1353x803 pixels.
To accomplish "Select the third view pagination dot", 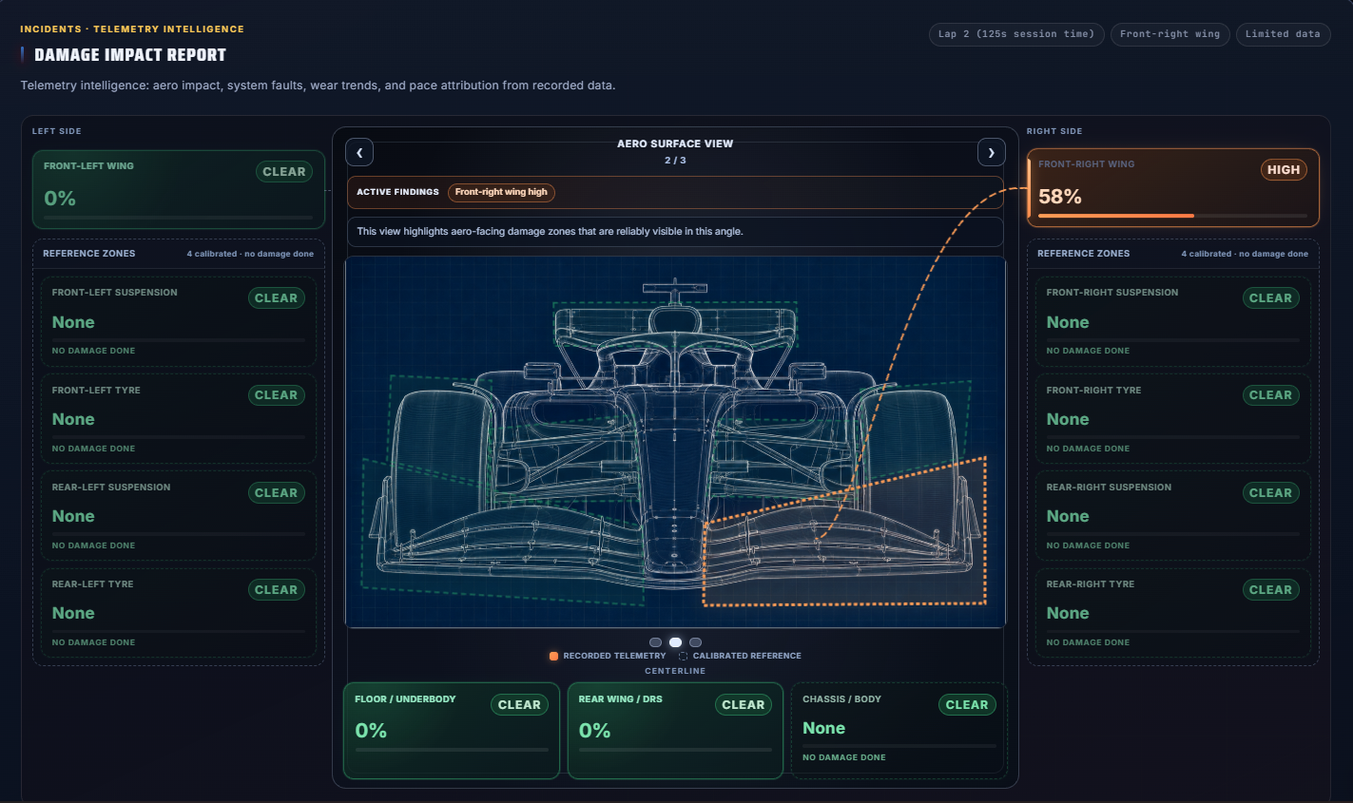I will click(x=695, y=642).
